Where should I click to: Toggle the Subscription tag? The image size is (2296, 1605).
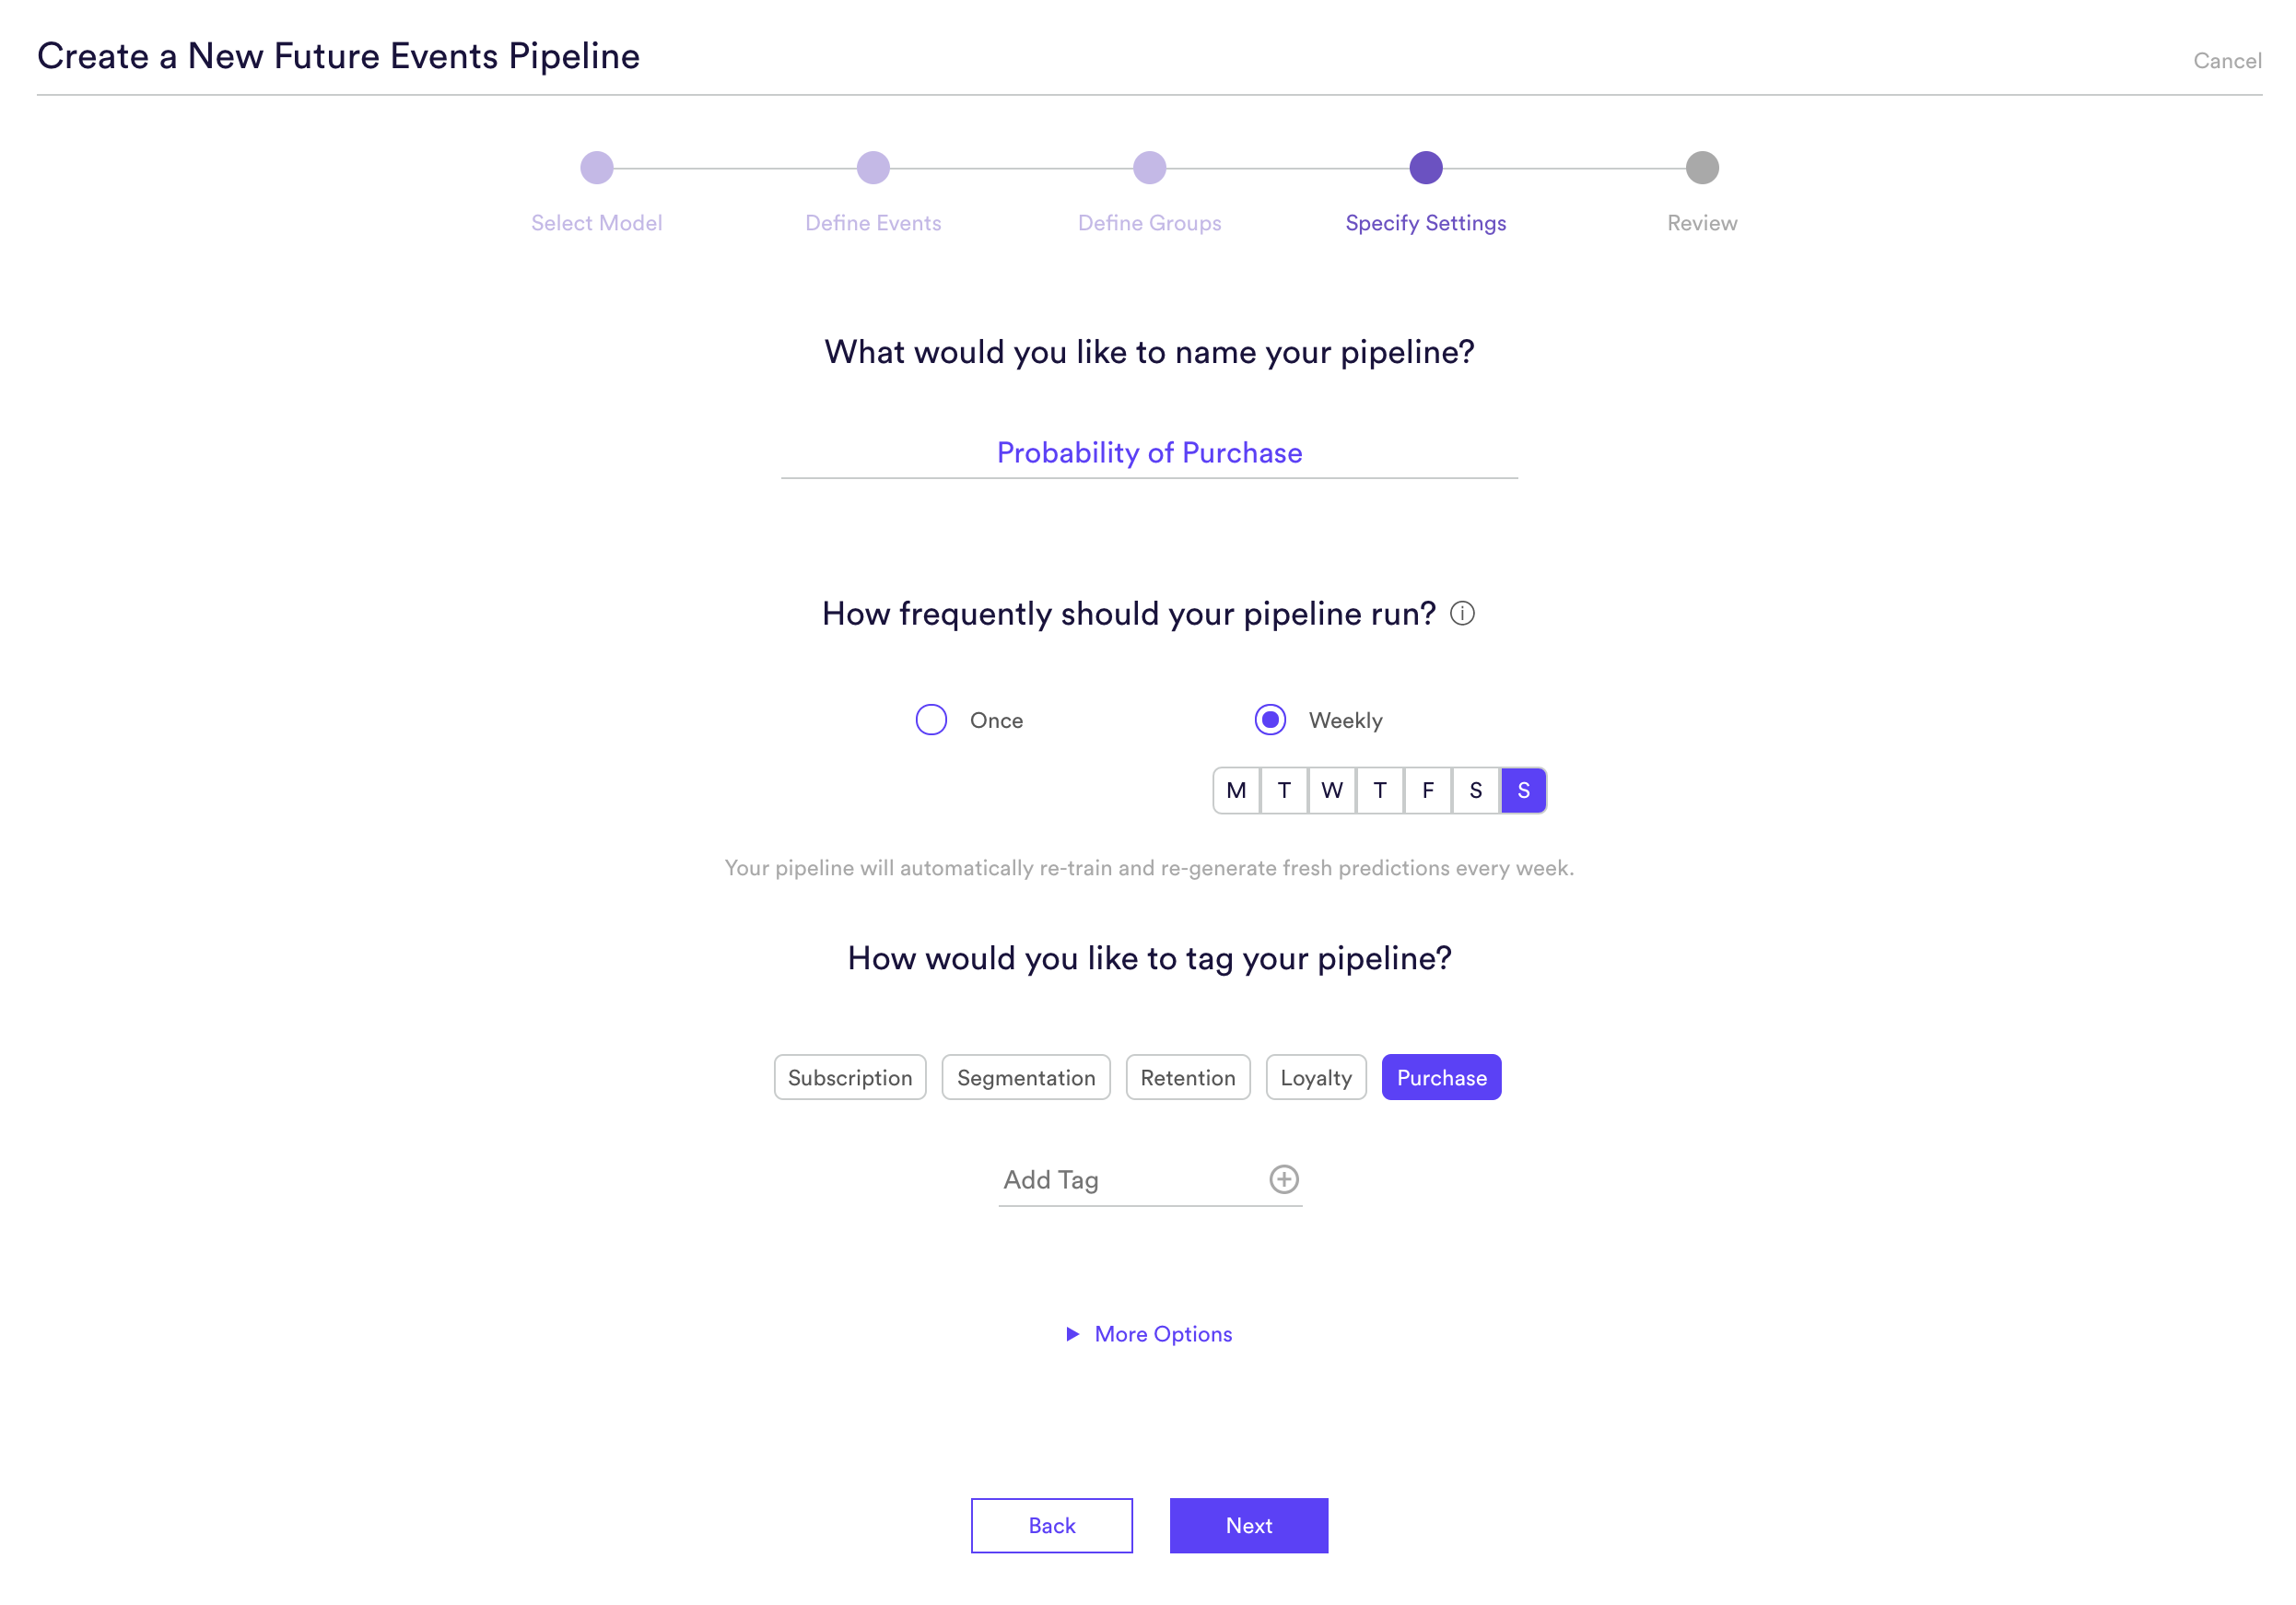(850, 1078)
